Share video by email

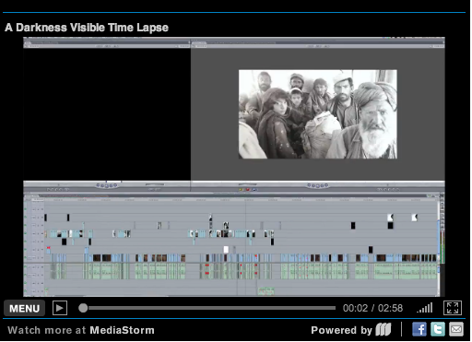(x=456, y=330)
